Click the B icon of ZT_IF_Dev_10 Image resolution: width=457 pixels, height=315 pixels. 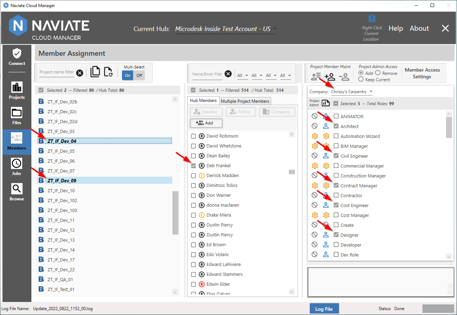(x=41, y=190)
